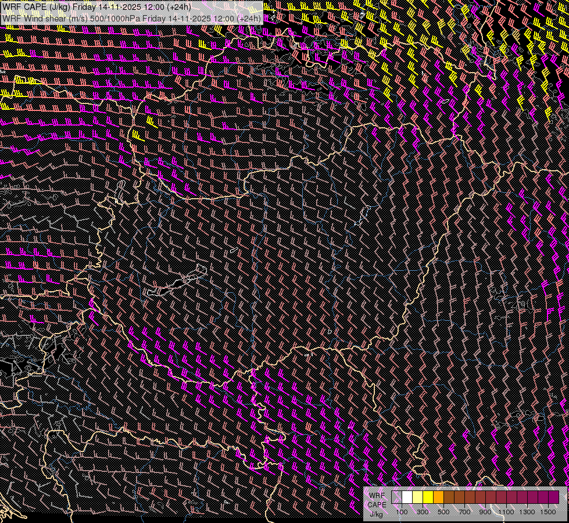Click the orange swatch in the CAPE legend

[439, 497]
